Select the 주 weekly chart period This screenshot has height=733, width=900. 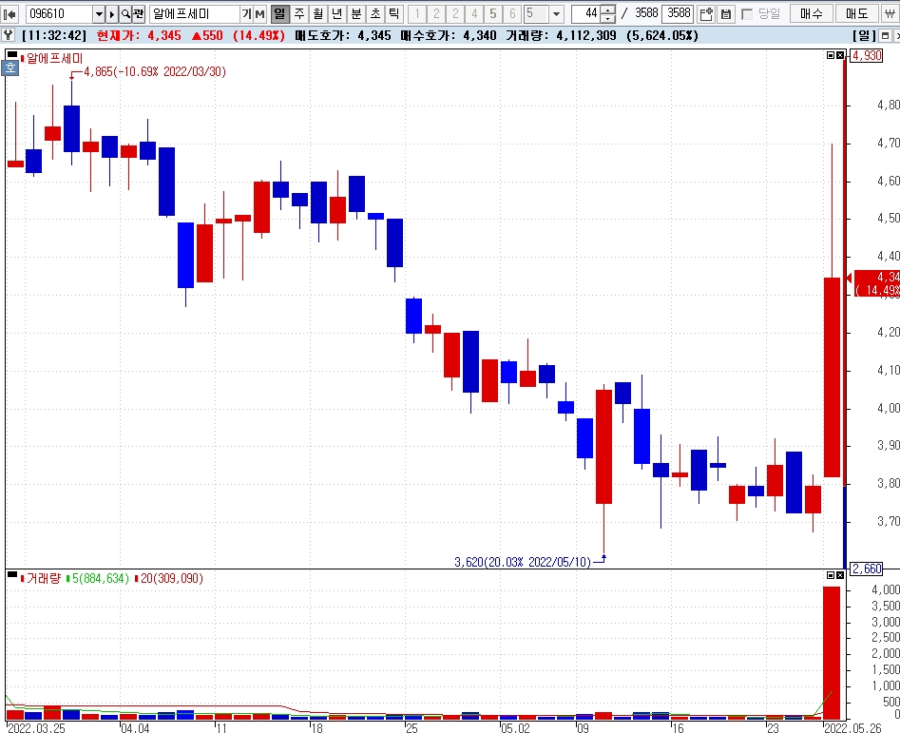click(299, 13)
